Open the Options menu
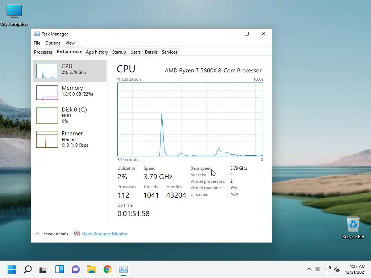371x278 pixels. pyautogui.click(x=53, y=43)
